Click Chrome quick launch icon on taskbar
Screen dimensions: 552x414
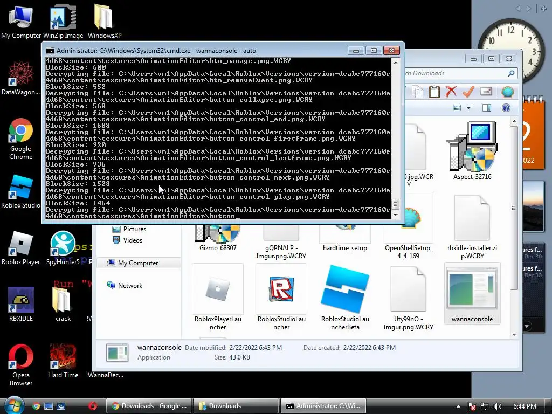pos(36,406)
